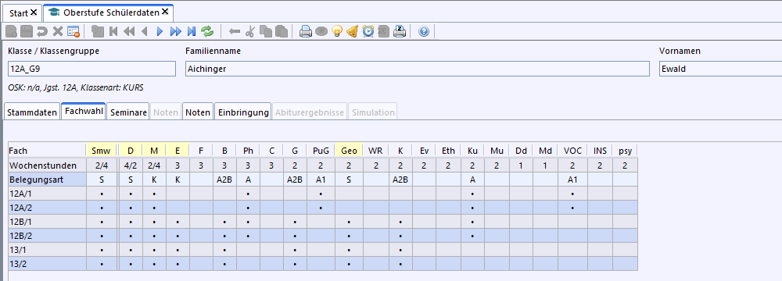Screen dimensions: 782x281
Task: Click the OSK: n/a, Jgst. 12A info text
Action: tap(76, 87)
